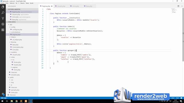
Task: Click the Cortana circle on the taskbar
Action: click(x=7, y=101)
